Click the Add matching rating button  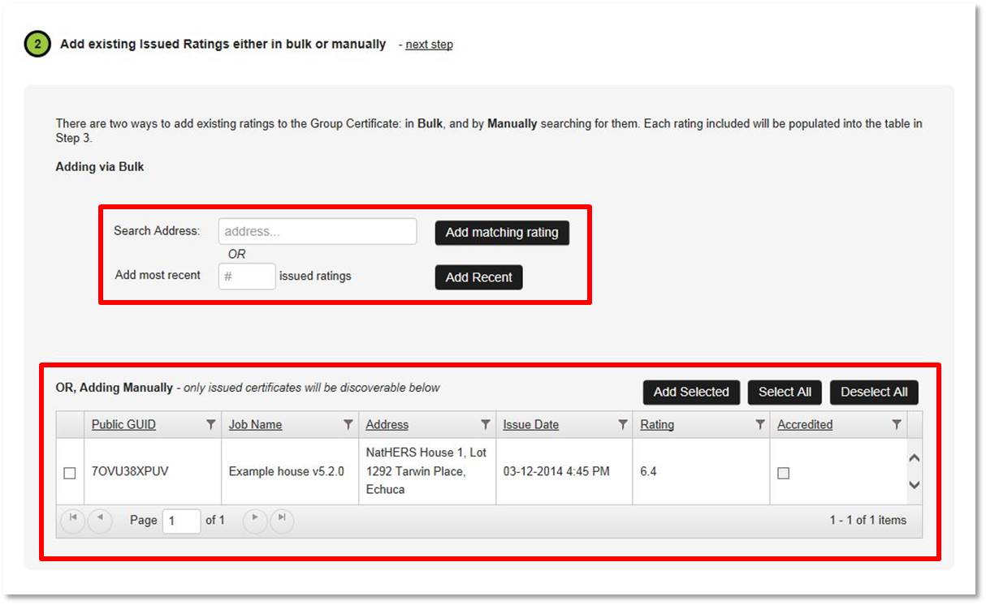(x=502, y=233)
